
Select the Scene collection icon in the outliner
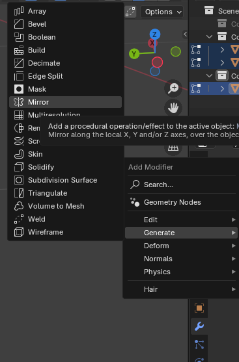209,10
